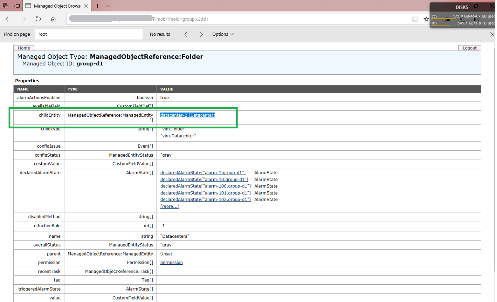The height and width of the screenshot is (302, 497).
Task: Add page to favorites with star icon
Action: 426,19
